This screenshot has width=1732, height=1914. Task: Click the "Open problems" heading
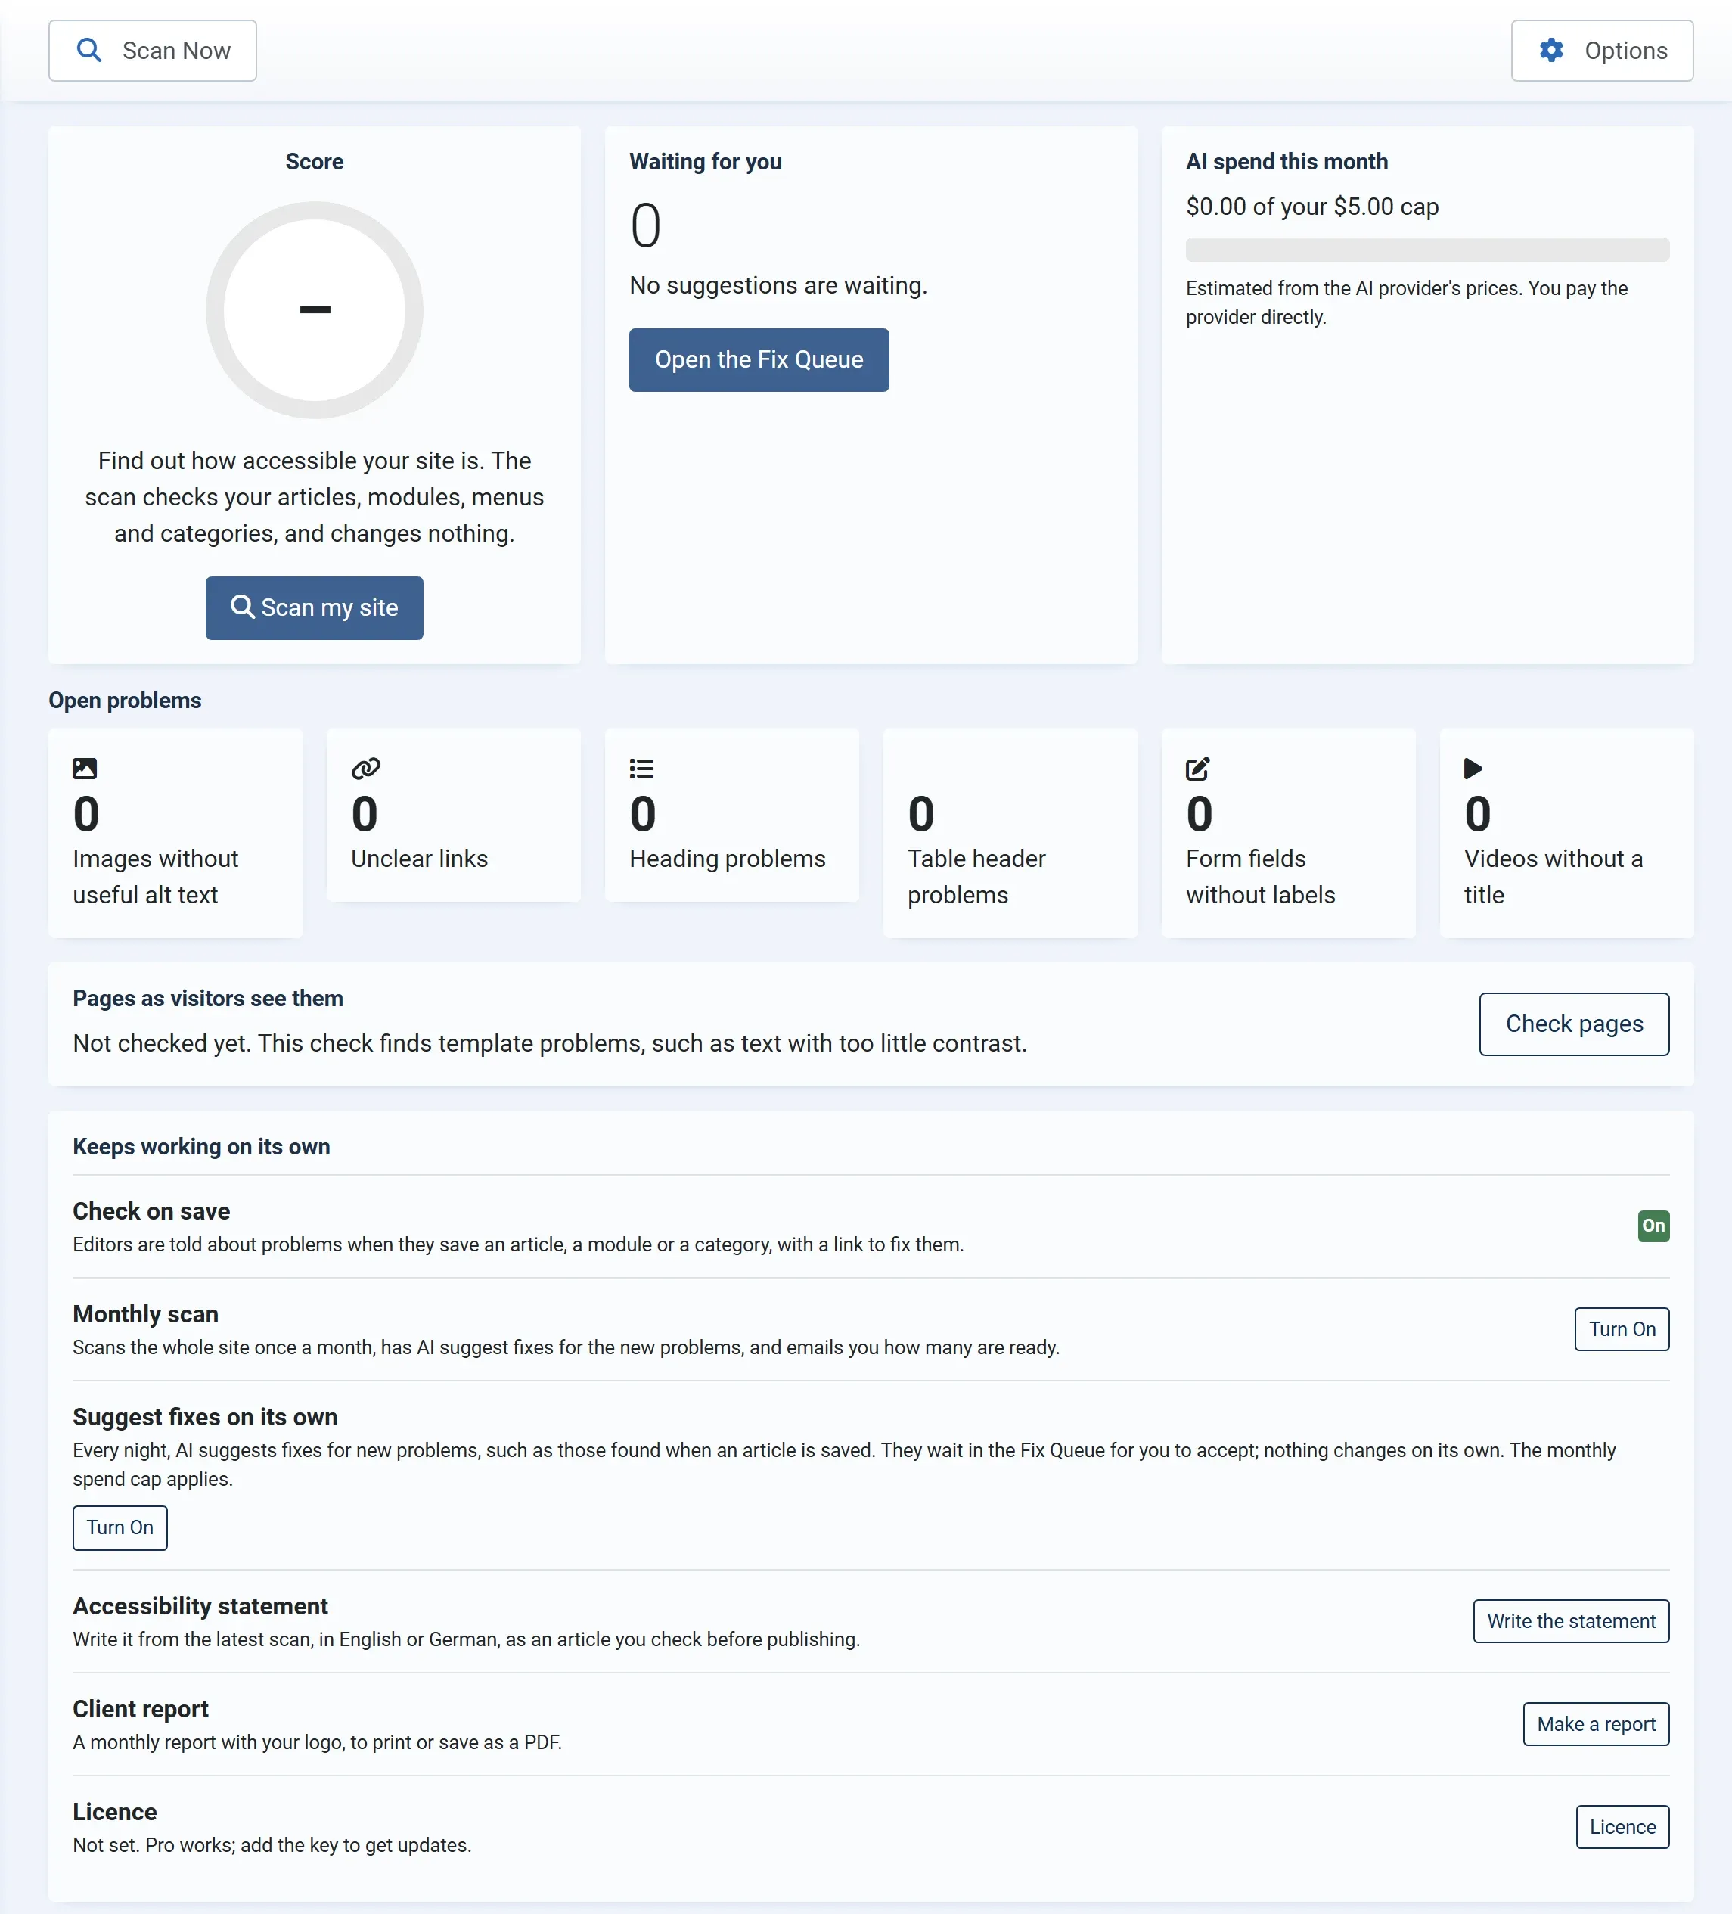pos(126,700)
